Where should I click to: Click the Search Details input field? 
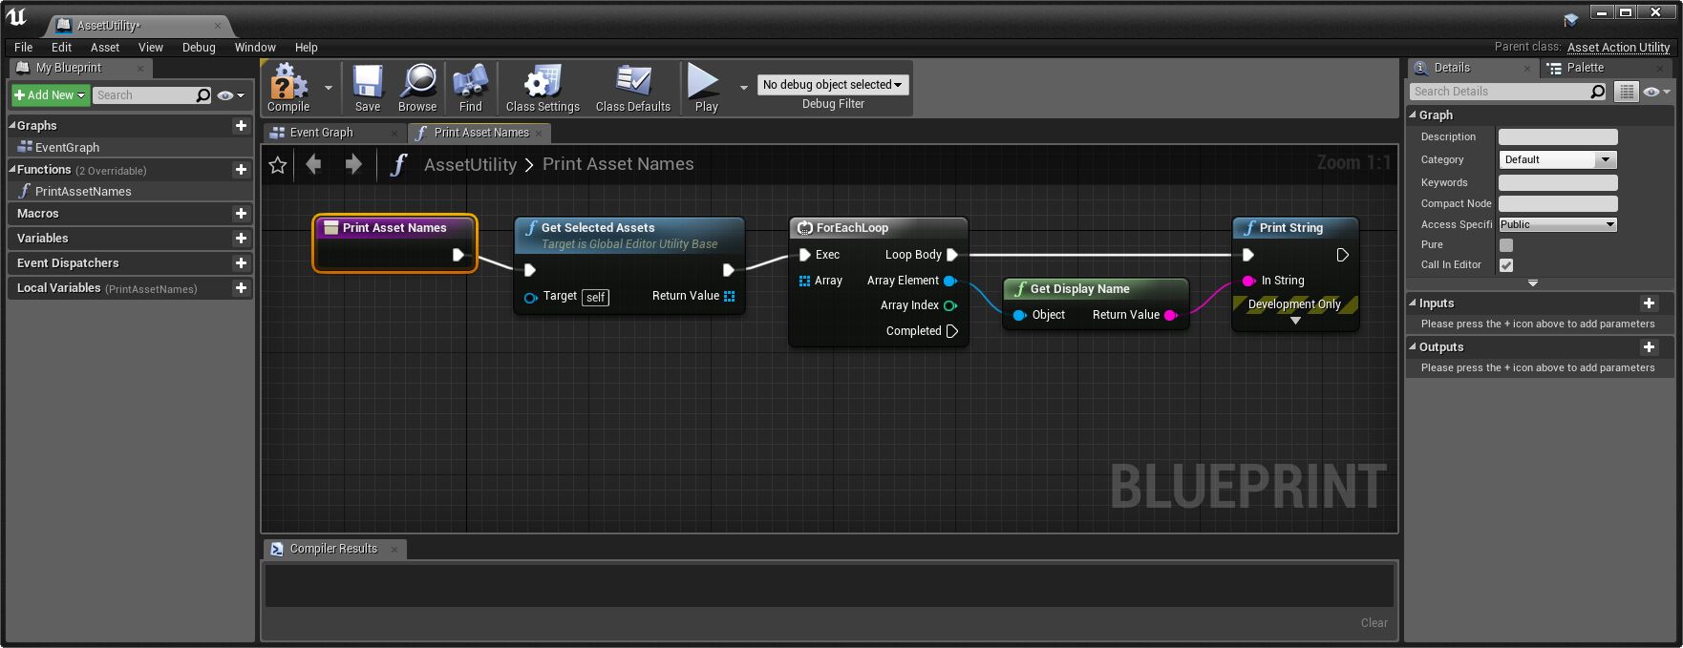pos(1500,92)
